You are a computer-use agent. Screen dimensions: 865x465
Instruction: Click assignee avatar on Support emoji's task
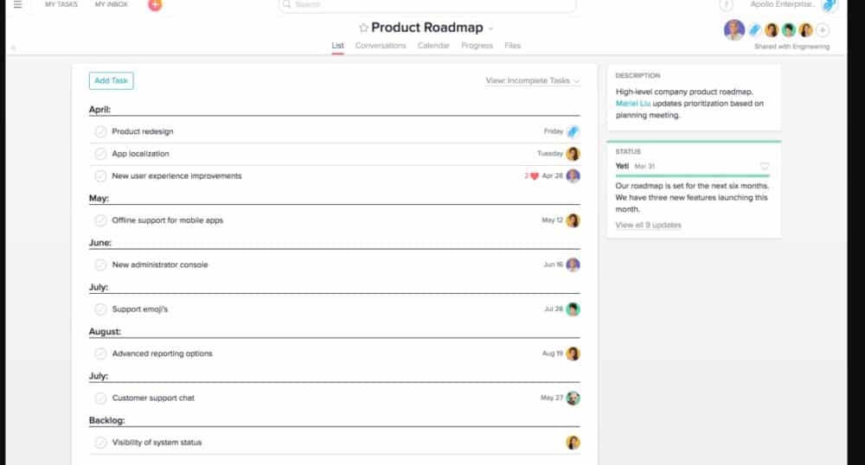[573, 309]
